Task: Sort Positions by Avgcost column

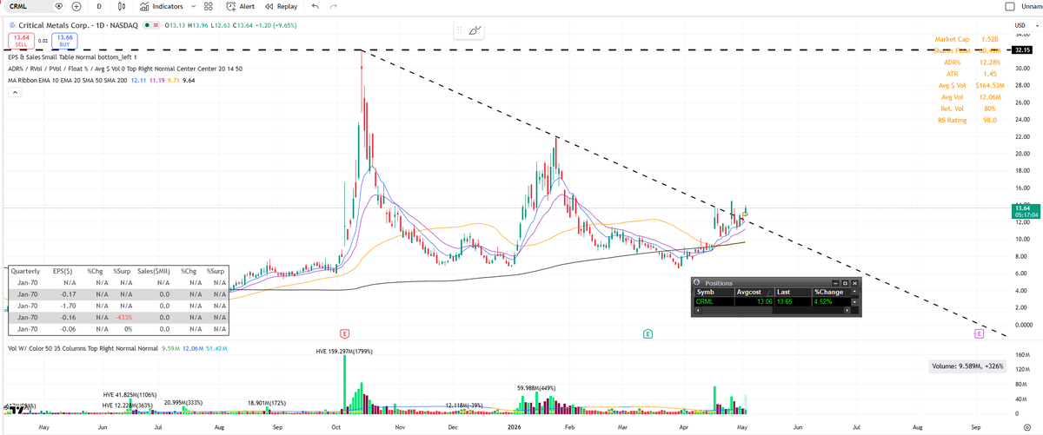Action: coord(754,293)
